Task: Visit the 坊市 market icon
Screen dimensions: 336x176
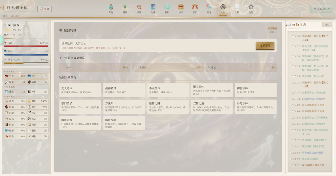Action: click(x=181, y=8)
